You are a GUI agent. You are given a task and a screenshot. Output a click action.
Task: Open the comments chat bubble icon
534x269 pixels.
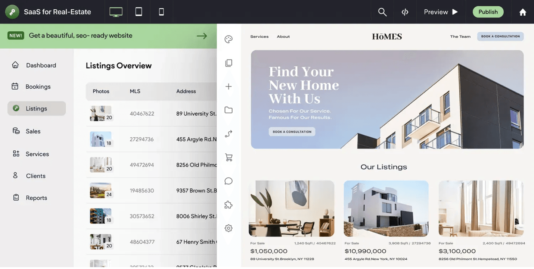(x=228, y=181)
